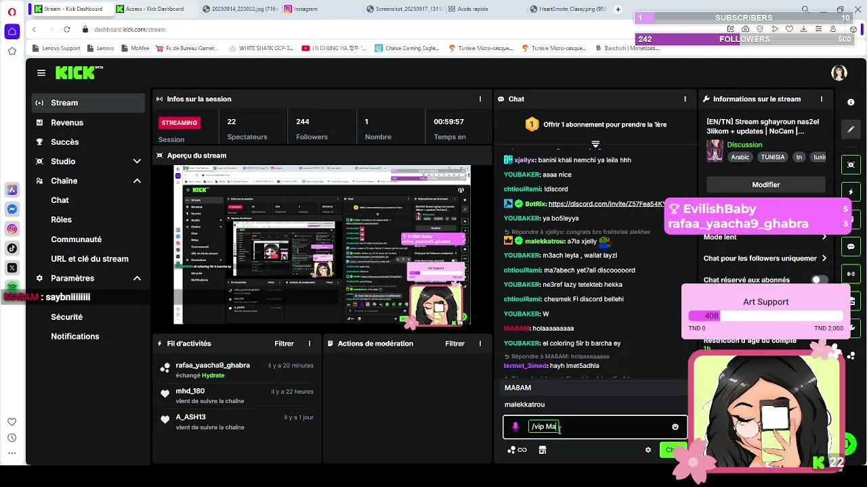Click the browser address bar URL
Screen dimensions: 867x487
pos(130,30)
